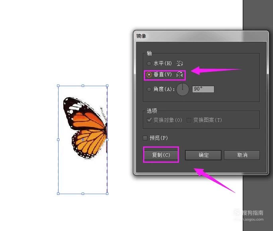Click the bottom-middle selection handle of butterfly
The height and width of the screenshot is (231, 273).
83,194
